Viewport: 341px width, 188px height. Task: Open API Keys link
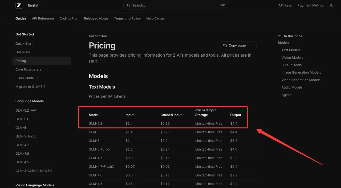[x=285, y=5]
